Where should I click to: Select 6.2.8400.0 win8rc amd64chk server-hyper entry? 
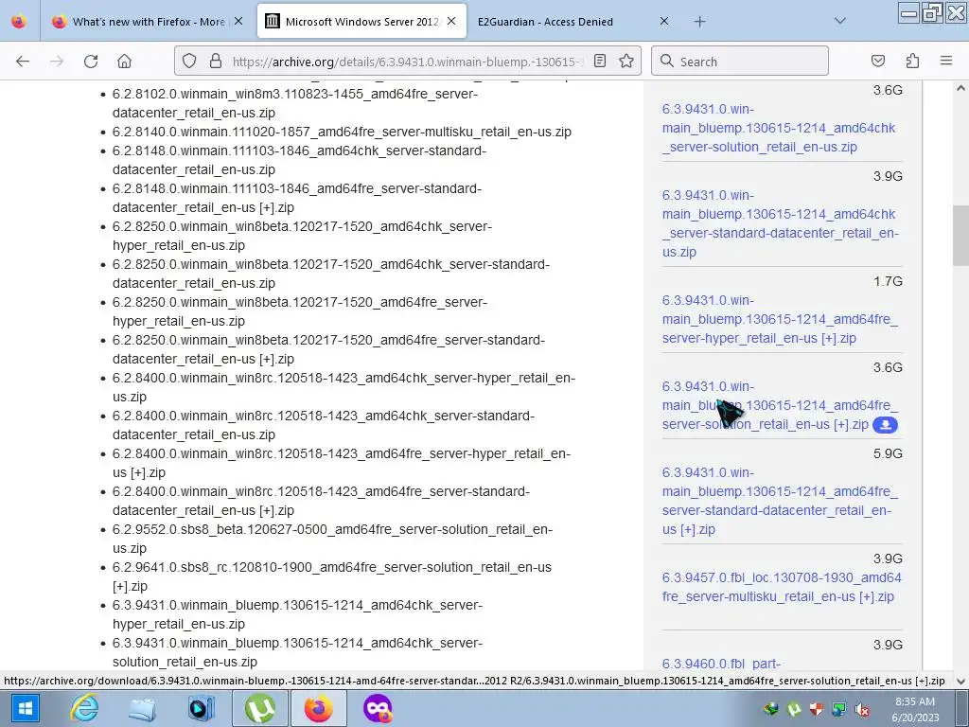click(344, 387)
